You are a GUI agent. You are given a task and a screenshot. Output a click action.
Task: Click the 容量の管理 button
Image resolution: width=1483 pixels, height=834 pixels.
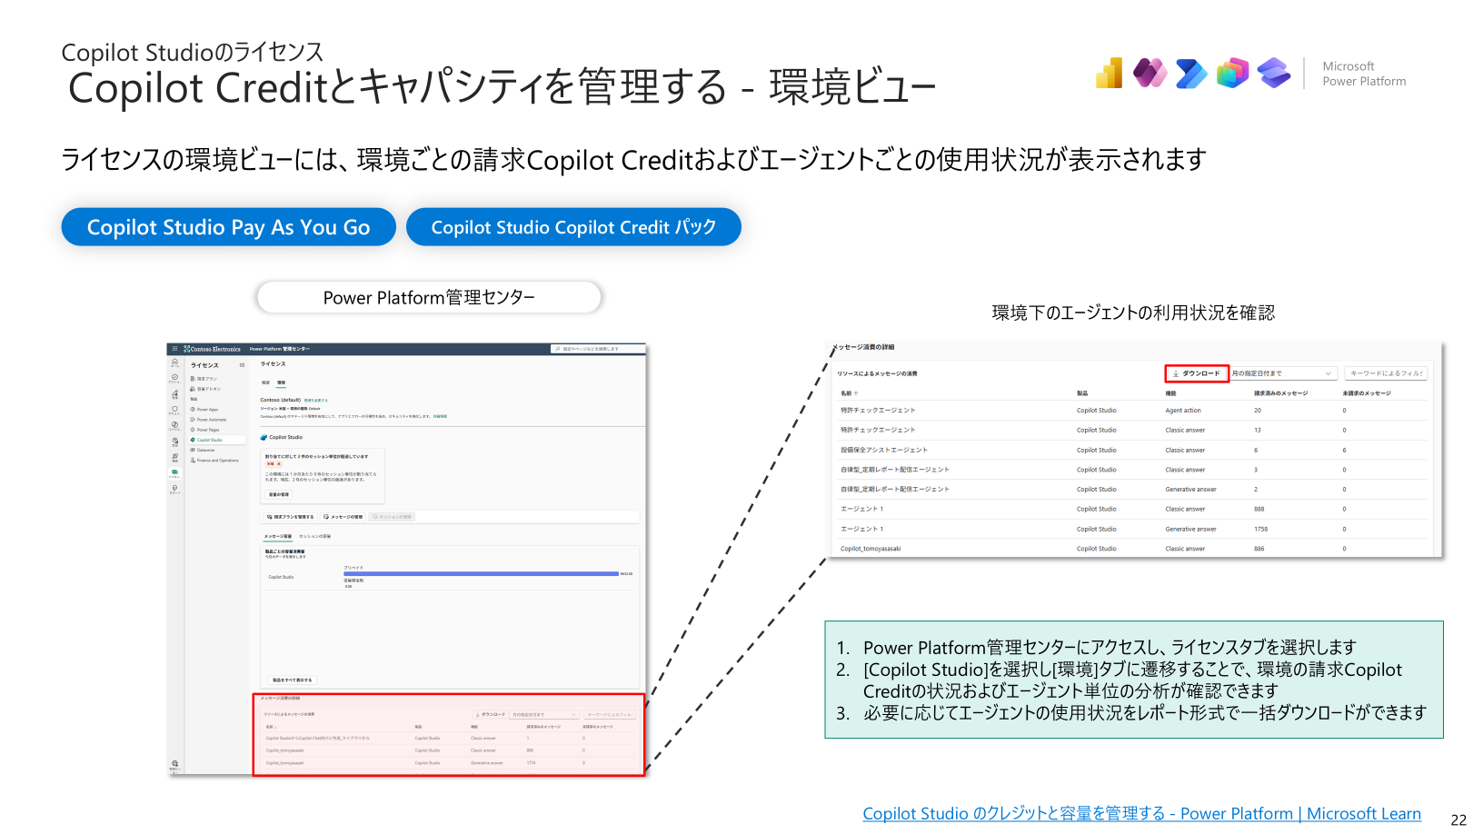click(x=279, y=494)
